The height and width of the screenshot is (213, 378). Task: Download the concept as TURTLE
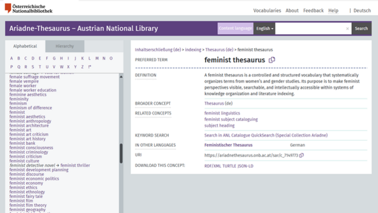(x=229, y=166)
